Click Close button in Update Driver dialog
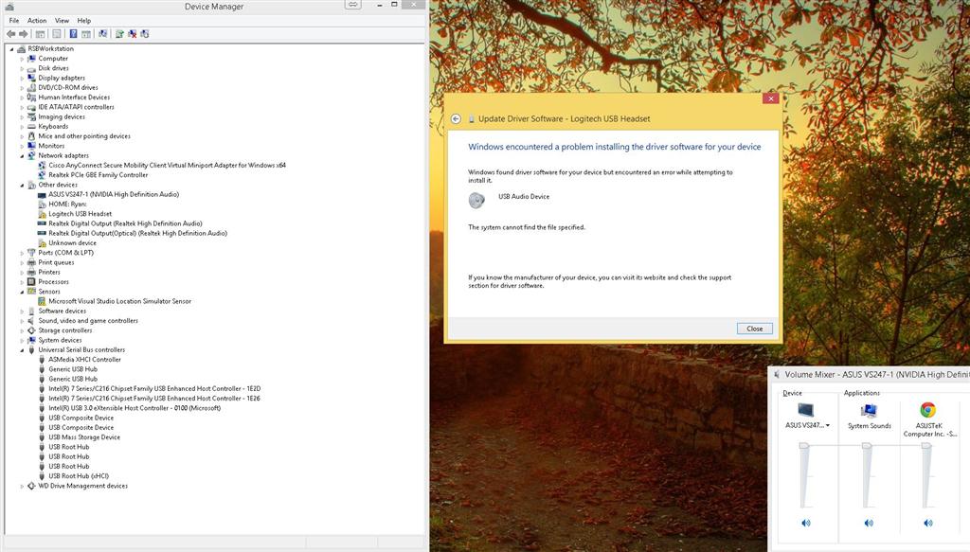The height and width of the screenshot is (552, 970). coord(755,329)
